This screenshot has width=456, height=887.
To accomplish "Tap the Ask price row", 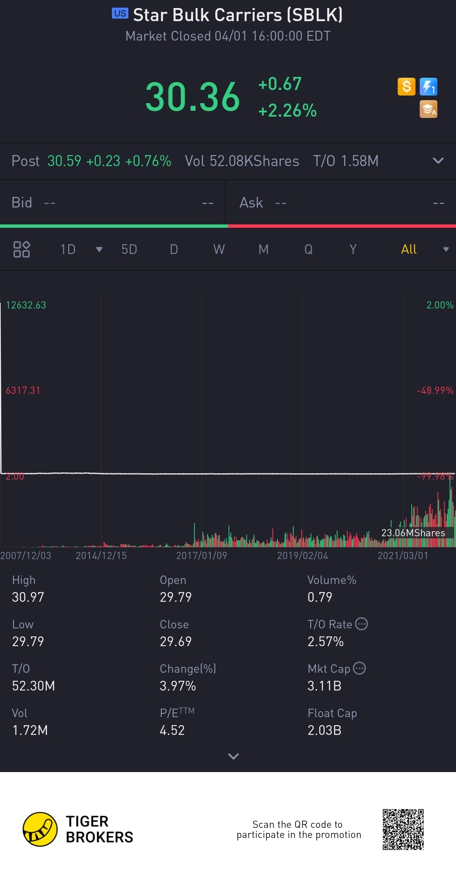I will [x=341, y=203].
